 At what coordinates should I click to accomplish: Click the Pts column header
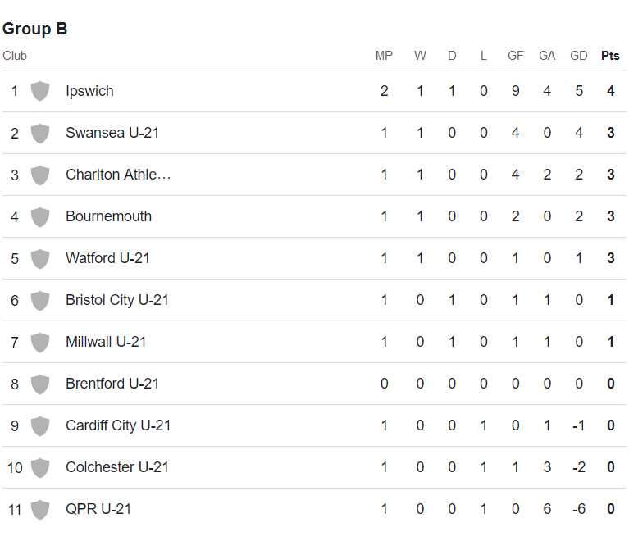pos(610,56)
